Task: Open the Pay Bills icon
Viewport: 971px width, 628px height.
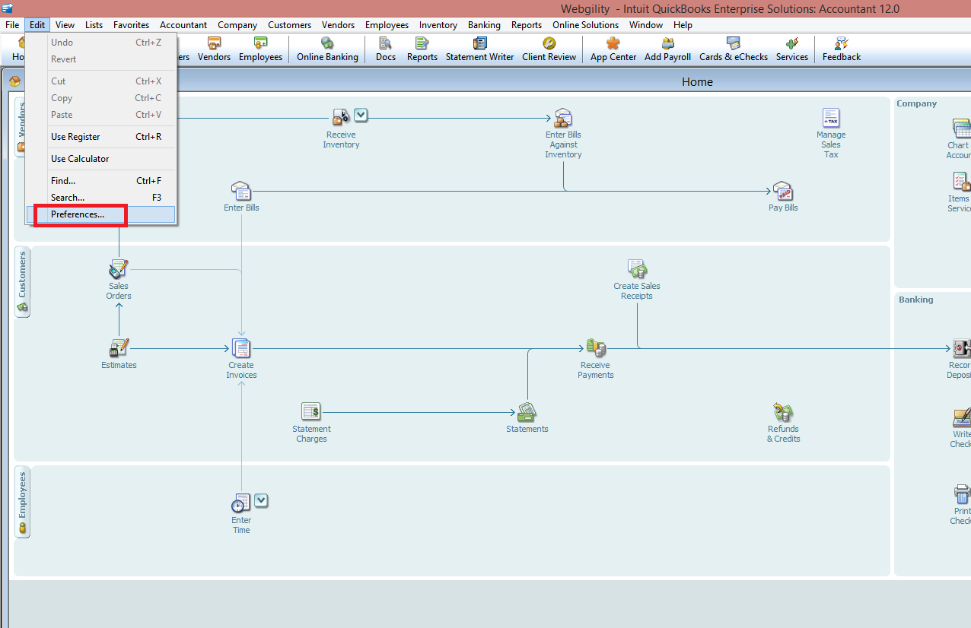Action: [783, 190]
